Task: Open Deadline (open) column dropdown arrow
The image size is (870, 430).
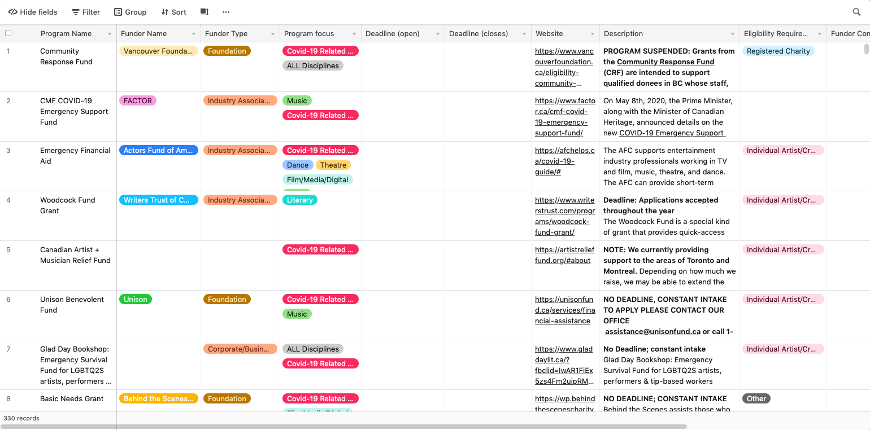Action: (438, 34)
